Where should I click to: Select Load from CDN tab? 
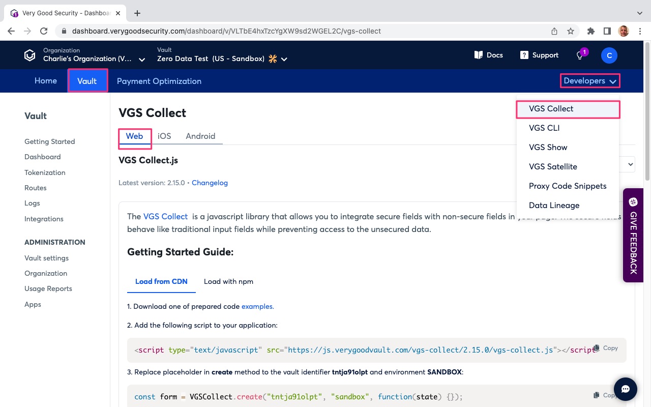coord(161,282)
